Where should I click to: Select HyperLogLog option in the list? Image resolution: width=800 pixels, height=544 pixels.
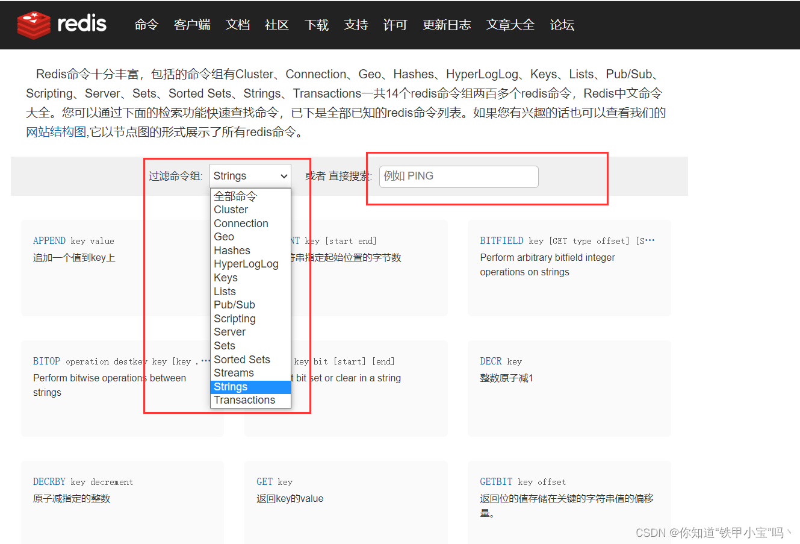250,264
